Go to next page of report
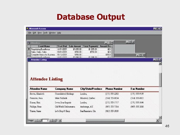This screenshot has height=135, width=180. 51,120
